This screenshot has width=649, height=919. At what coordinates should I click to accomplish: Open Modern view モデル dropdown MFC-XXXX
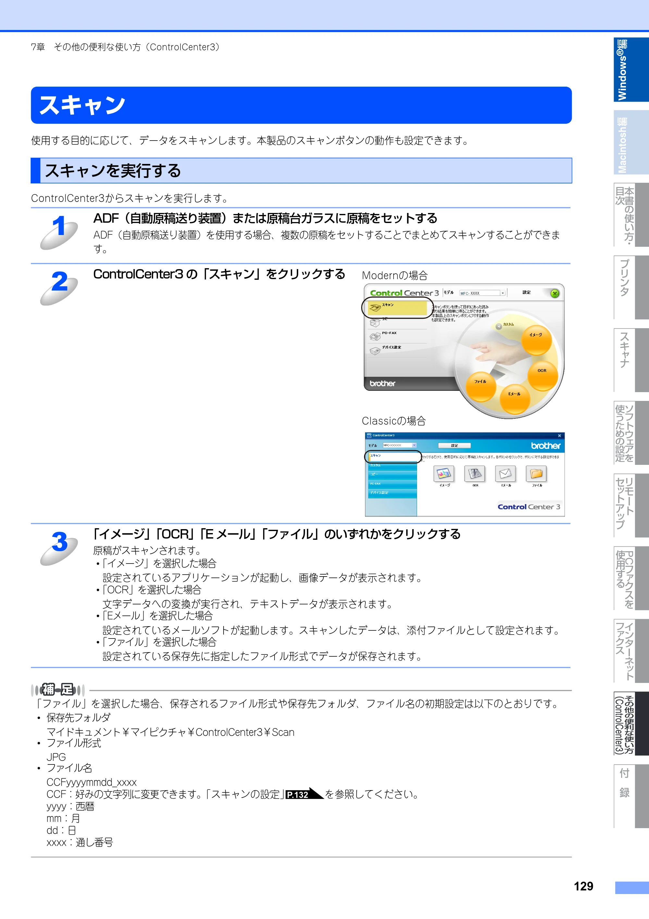tap(482, 293)
